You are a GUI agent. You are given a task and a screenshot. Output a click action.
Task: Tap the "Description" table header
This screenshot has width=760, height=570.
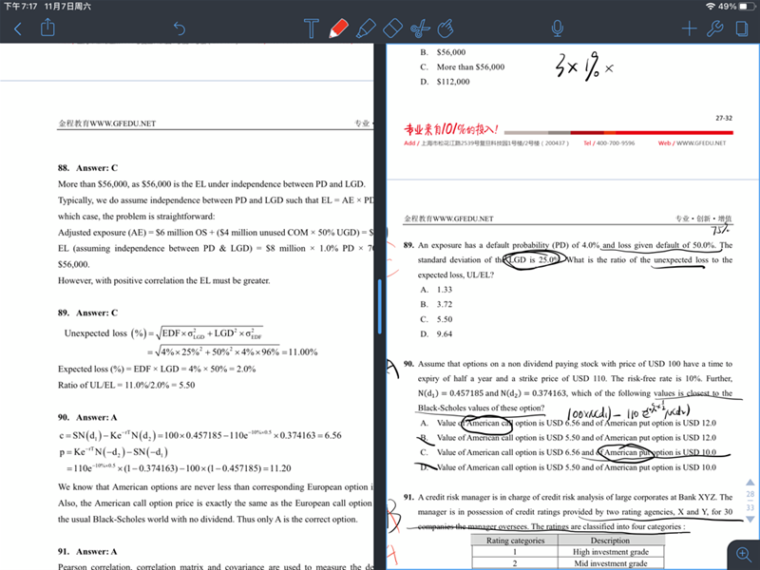610,541
